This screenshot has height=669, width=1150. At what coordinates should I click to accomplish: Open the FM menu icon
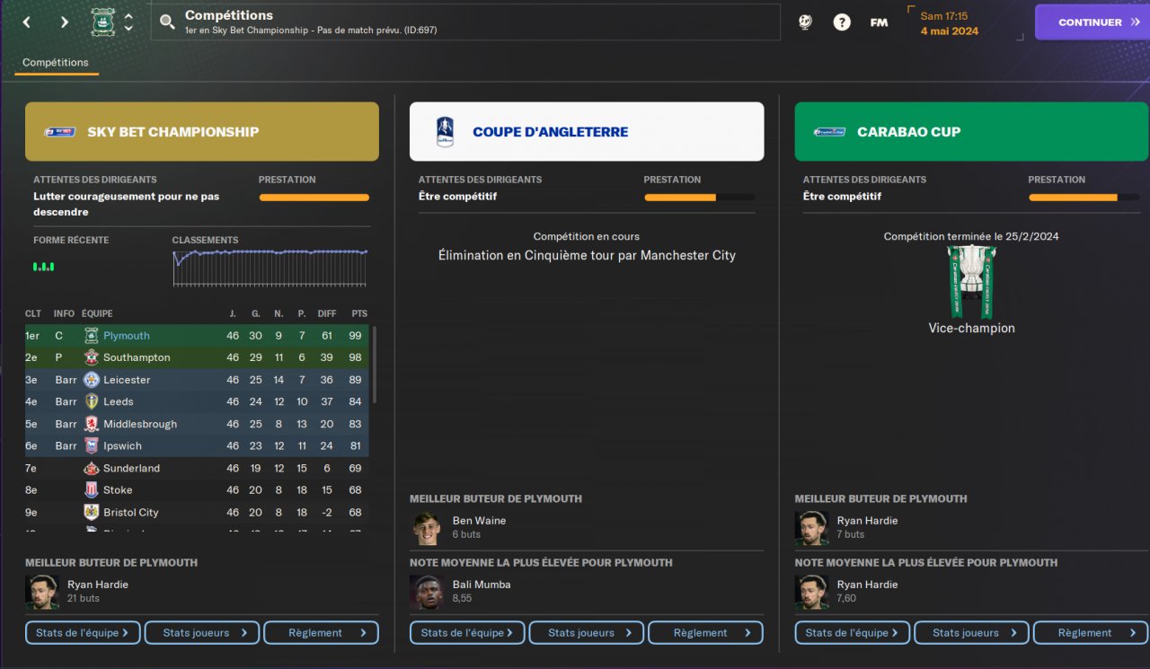879,22
